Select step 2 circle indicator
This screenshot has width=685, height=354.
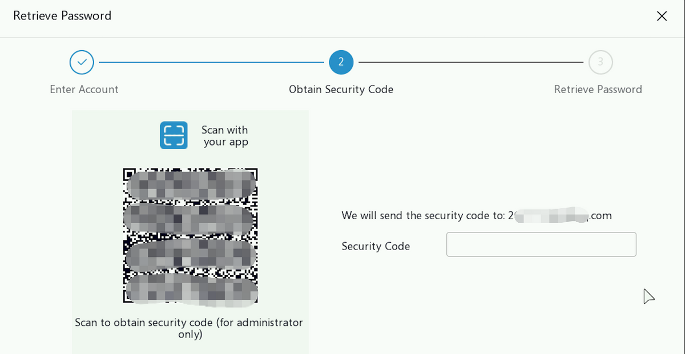coord(341,62)
